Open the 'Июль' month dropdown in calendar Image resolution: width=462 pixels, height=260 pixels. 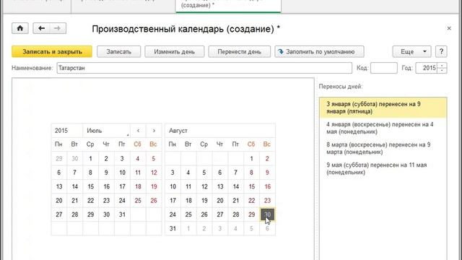[106, 131]
